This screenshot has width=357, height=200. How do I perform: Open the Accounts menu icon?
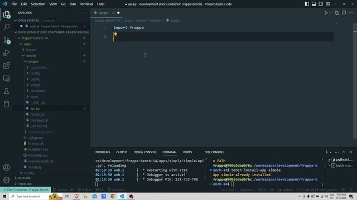pyautogui.click(x=6, y=167)
